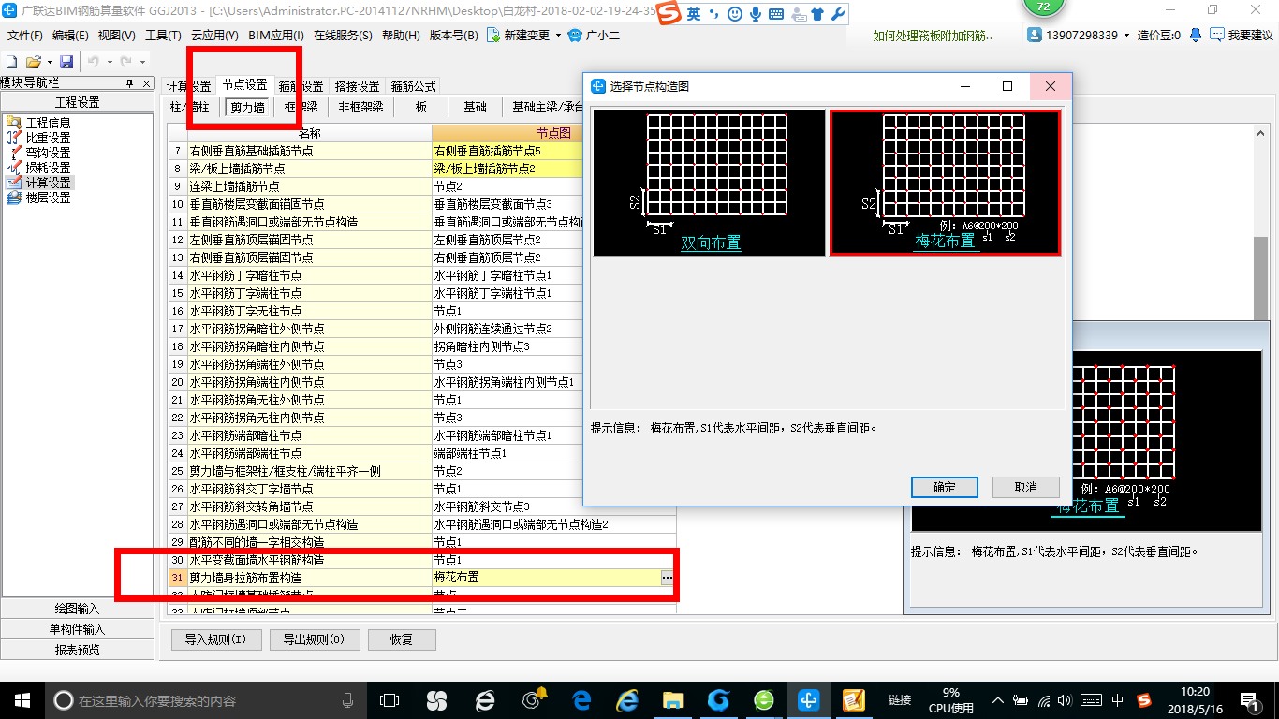Screen dimensions: 1279x719
Task: Click the 工程设置 section header
Action: (x=77, y=103)
